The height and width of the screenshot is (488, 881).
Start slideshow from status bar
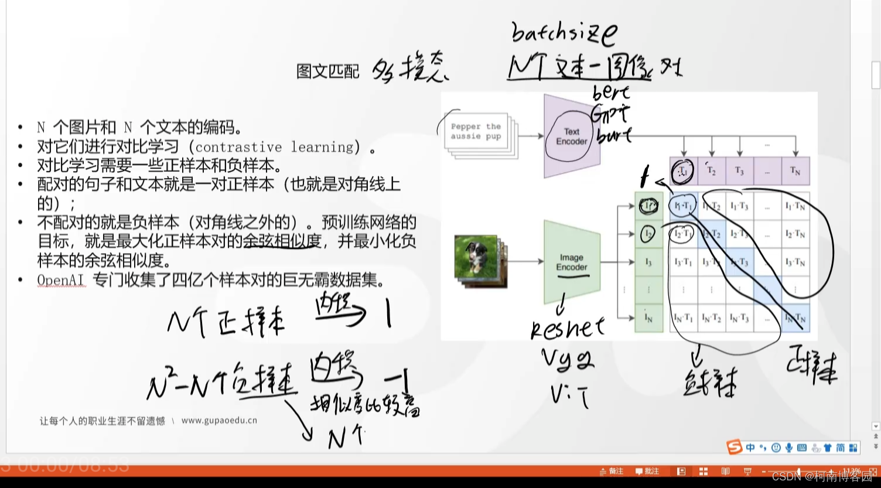click(x=747, y=471)
